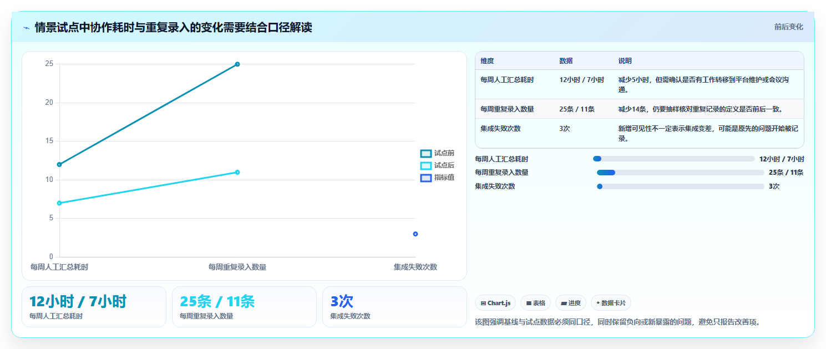This screenshot has height=349, width=826.
Task: Click the 每周人工汇总耗时 x-axis label
Action: (x=59, y=267)
